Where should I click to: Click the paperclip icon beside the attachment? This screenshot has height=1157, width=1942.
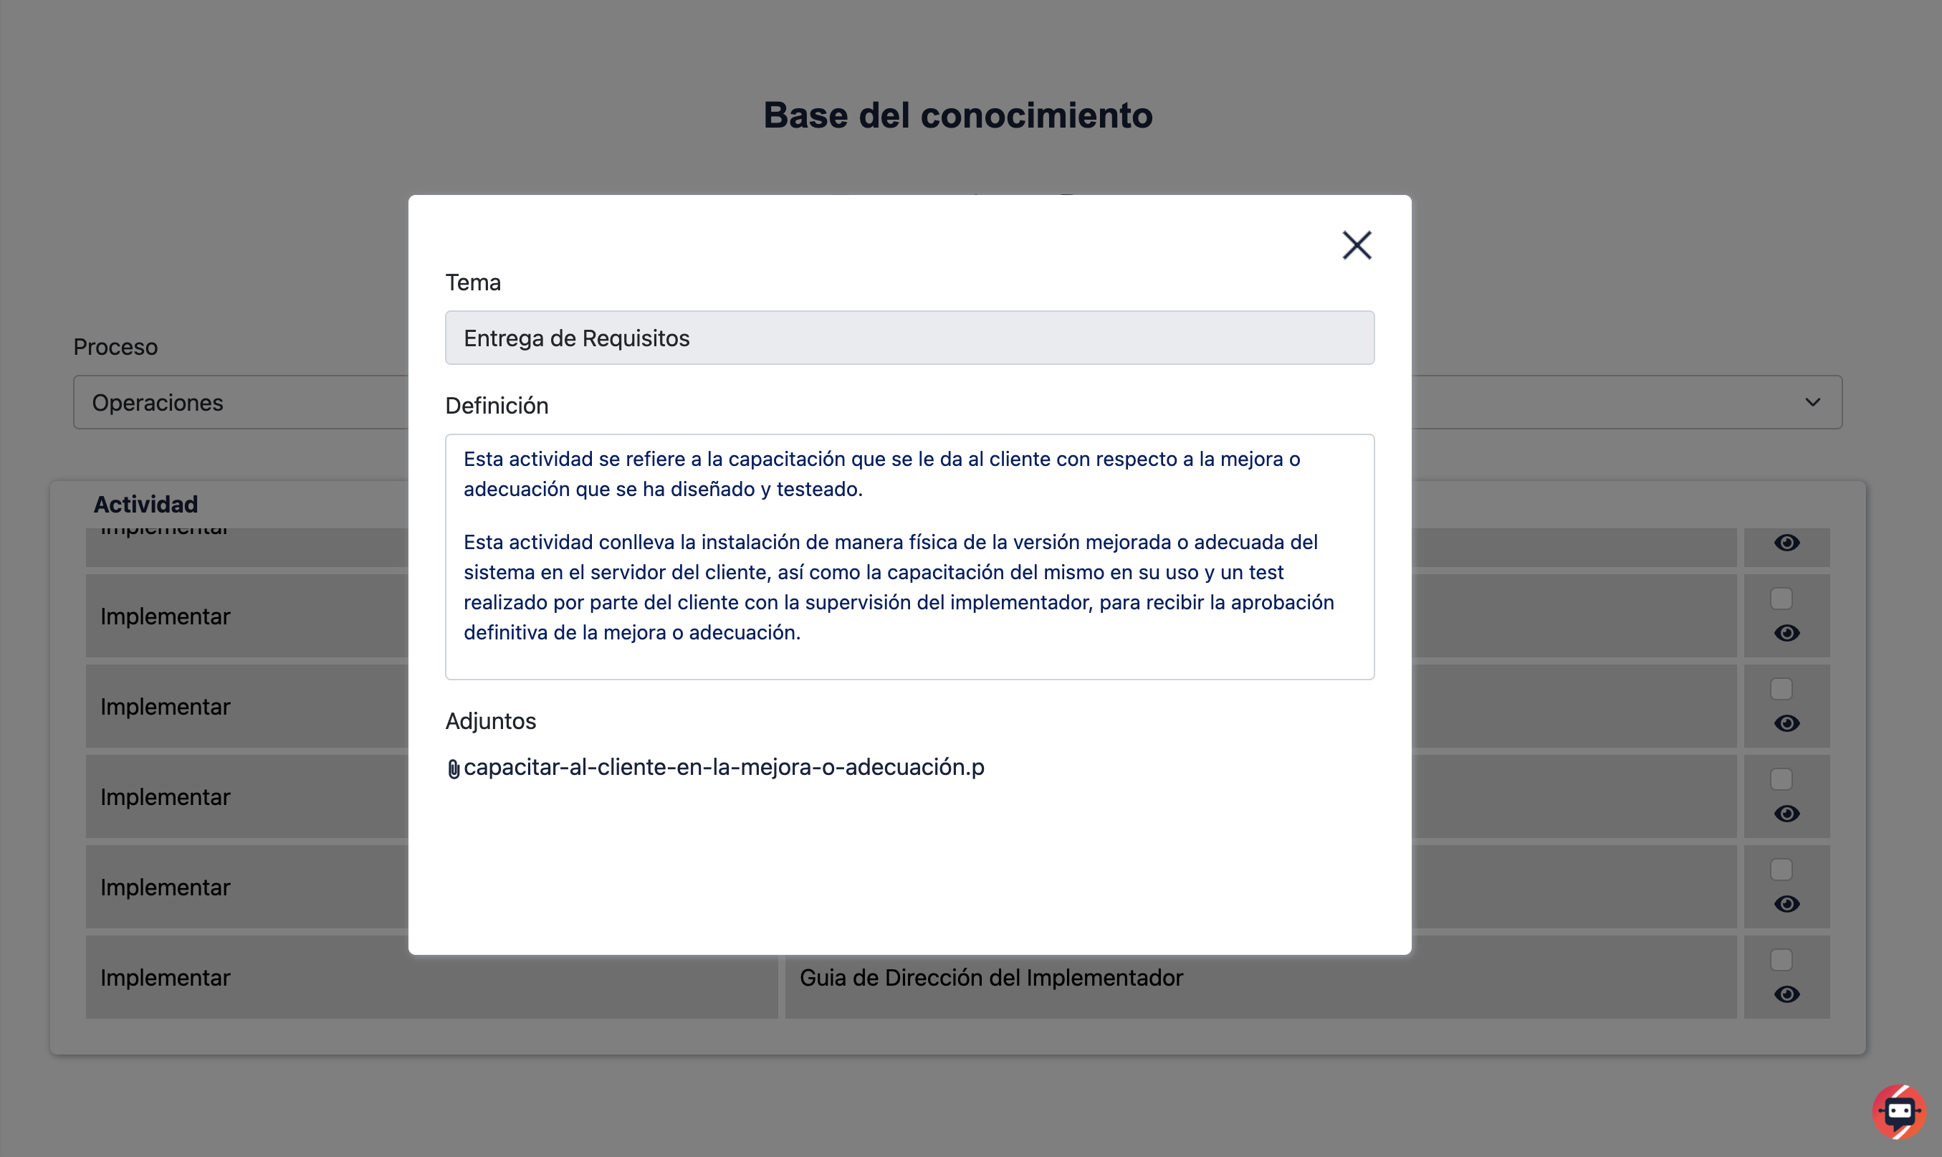(x=454, y=768)
